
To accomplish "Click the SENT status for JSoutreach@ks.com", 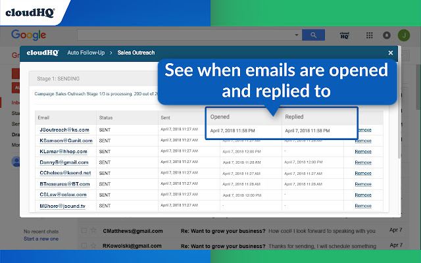I will 105,130.
